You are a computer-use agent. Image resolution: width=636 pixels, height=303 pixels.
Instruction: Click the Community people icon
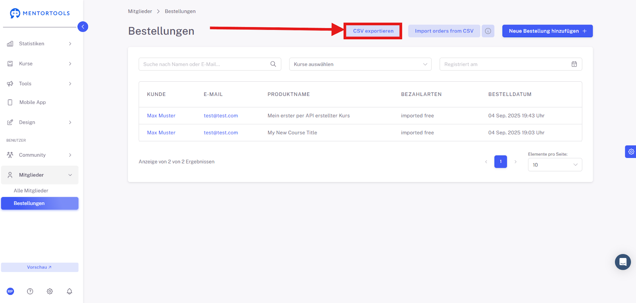tap(10, 155)
